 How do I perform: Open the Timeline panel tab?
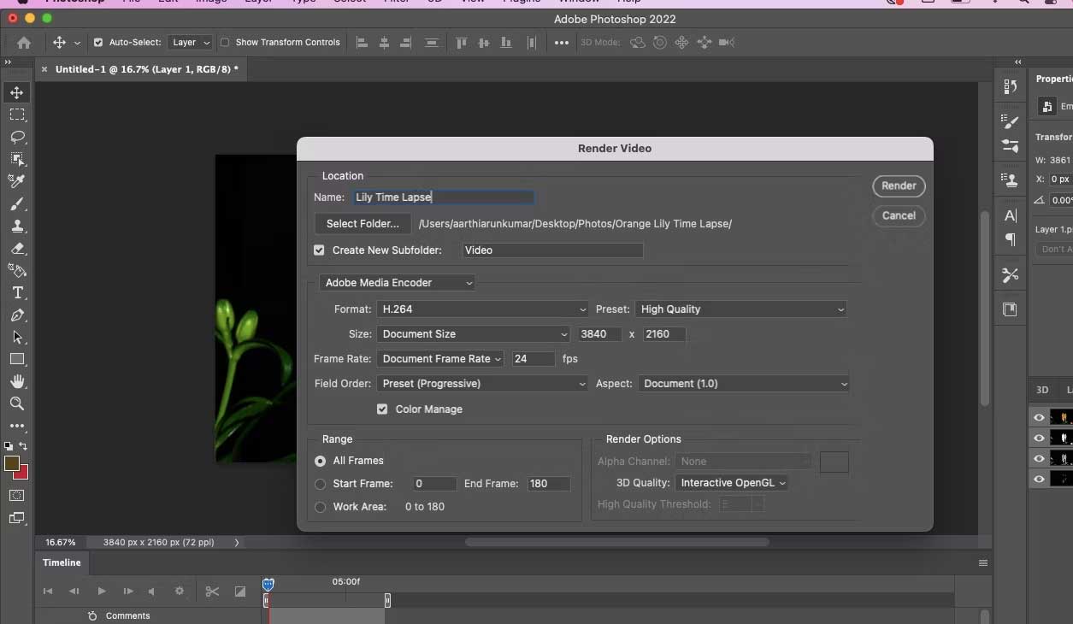62,562
